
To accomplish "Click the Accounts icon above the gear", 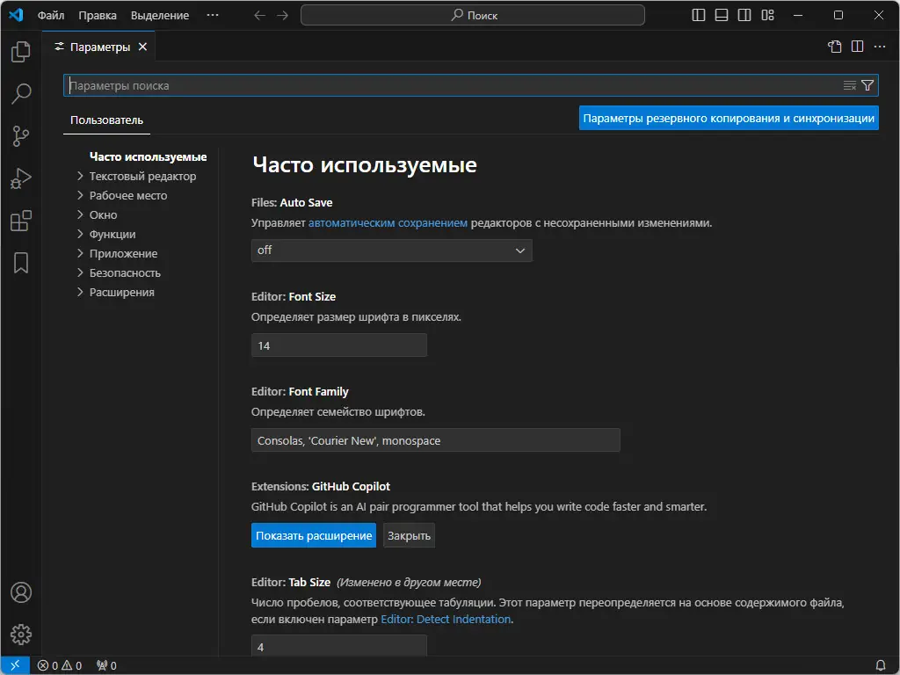I will (19, 592).
